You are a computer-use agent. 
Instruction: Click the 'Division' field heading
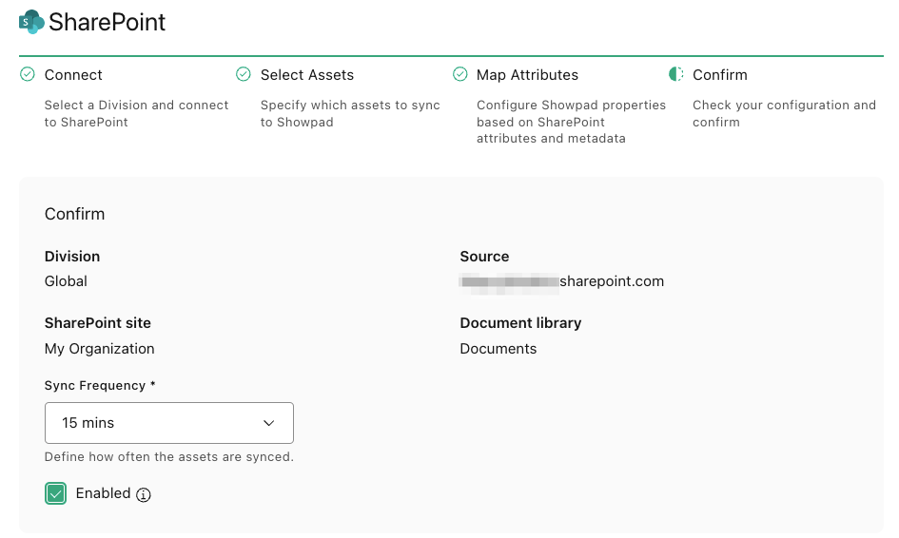[x=72, y=256]
